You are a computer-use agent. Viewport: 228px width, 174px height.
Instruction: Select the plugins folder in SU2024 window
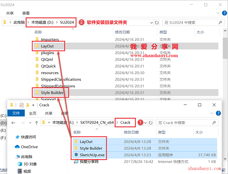coord(47,53)
